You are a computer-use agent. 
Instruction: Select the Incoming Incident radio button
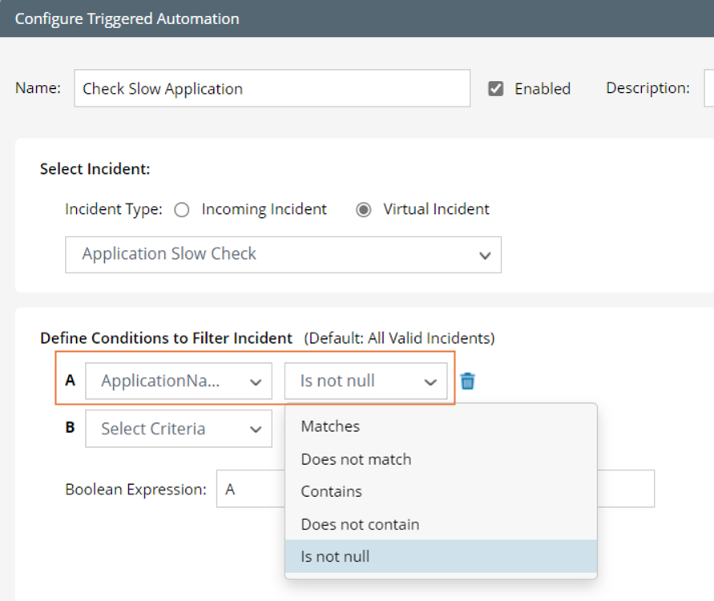[182, 210]
